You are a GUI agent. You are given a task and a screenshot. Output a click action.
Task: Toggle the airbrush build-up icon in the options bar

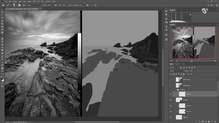tap(70, 5)
